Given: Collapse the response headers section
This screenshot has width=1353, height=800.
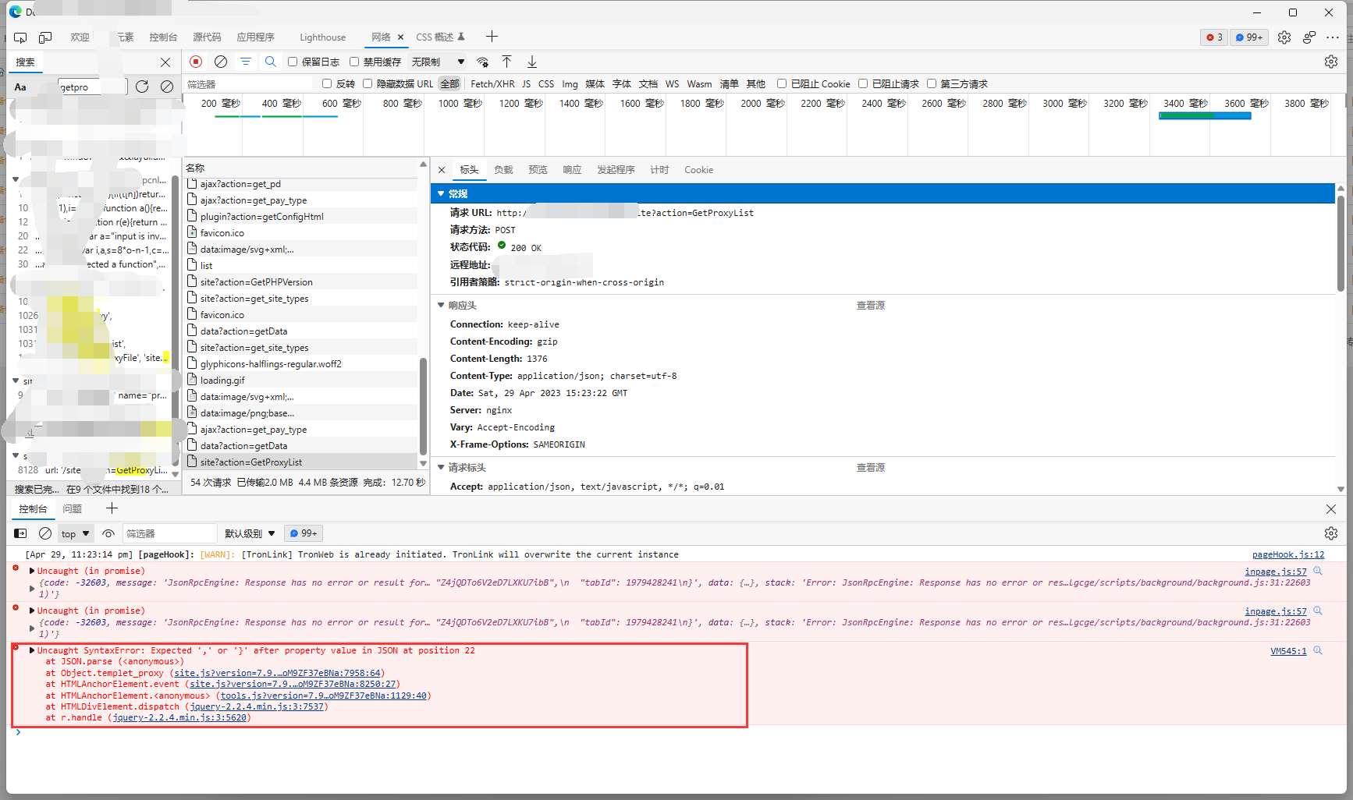Looking at the screenshot, I should (441, 306).
